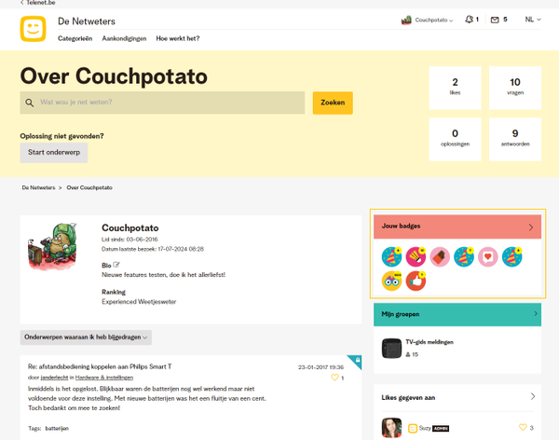Image resolution: width=559 pixels, height=440 pixels.
Task: Select the chocolate bar badge
Action: (x=440, y=256)
